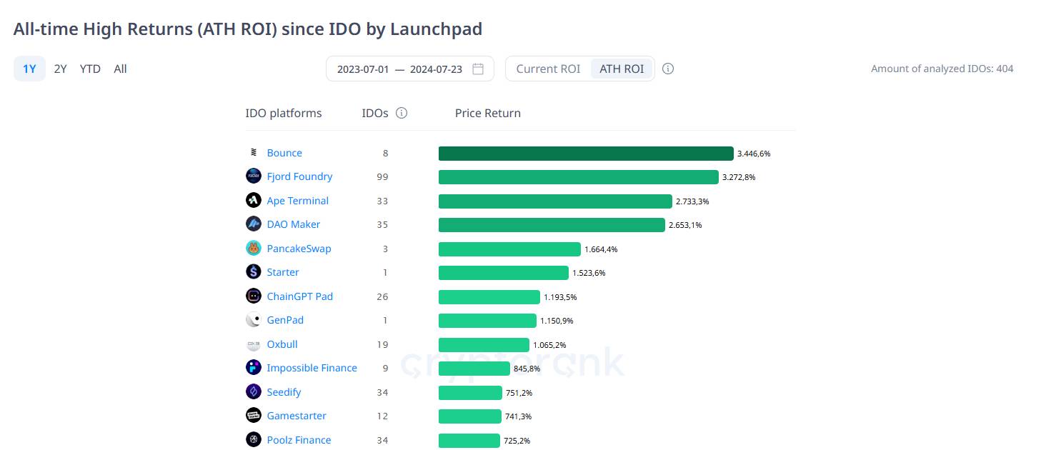Click the Oxbull 1.065,2% bar

tap(484, 345)
